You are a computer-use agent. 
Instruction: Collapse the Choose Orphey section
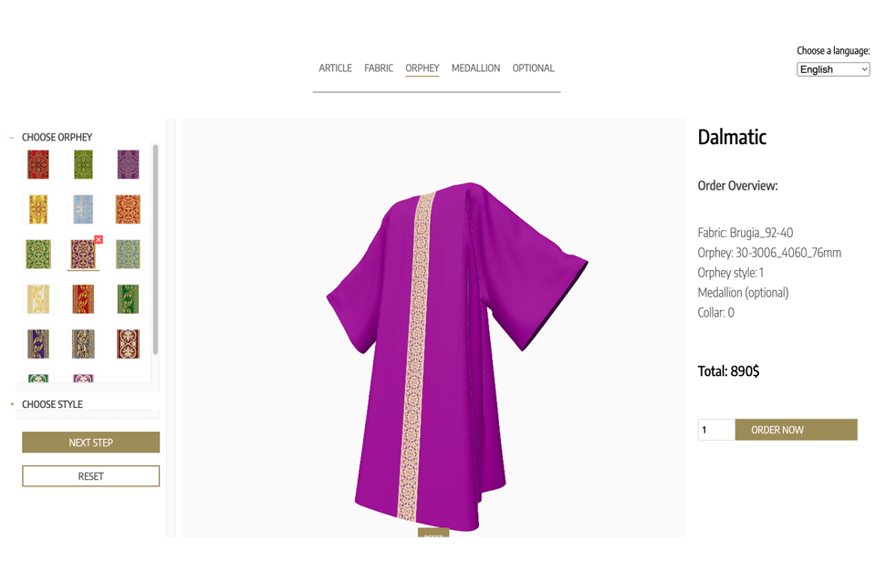pyautogui.click(x=12, y=138)
